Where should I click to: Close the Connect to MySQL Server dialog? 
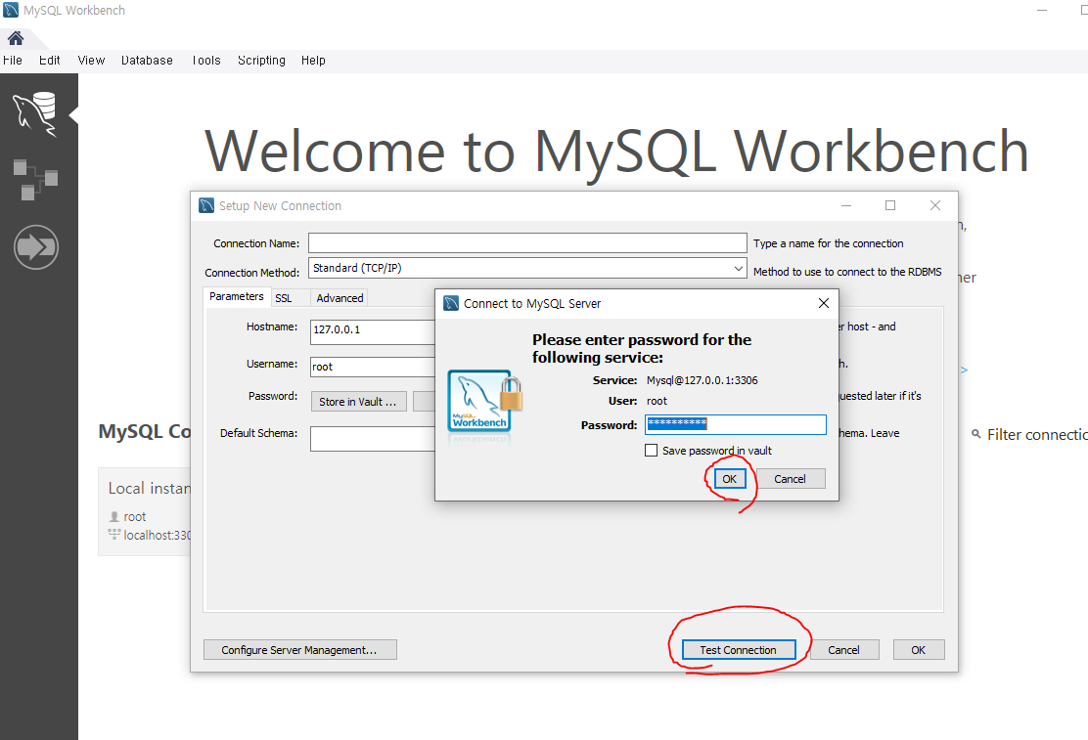point(824,303)
